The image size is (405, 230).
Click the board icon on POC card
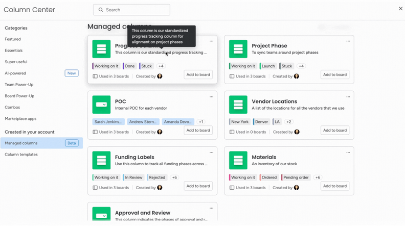[x=95, y=132]
